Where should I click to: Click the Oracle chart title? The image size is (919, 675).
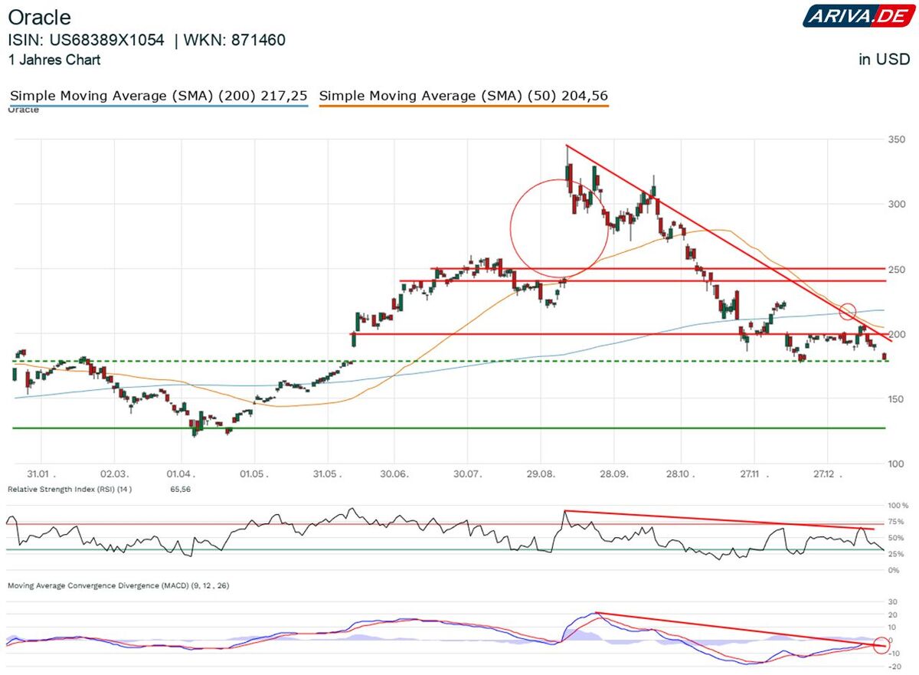coord(40,17)
